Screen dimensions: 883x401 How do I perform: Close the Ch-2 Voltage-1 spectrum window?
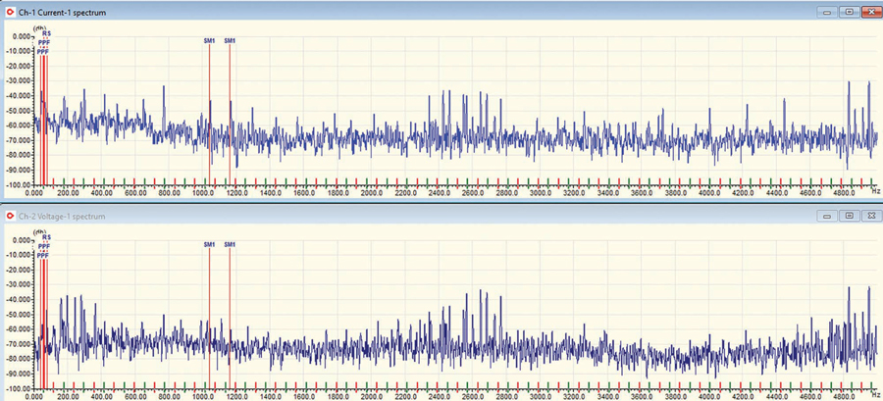click(x=869, y=215)
